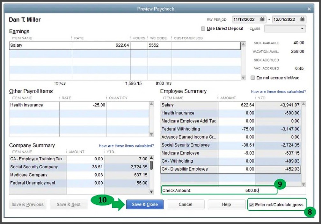Click Health Insurance row in Employee Summary
The width and height of the screenshot is (321, 224).
(x=231, y=113)
